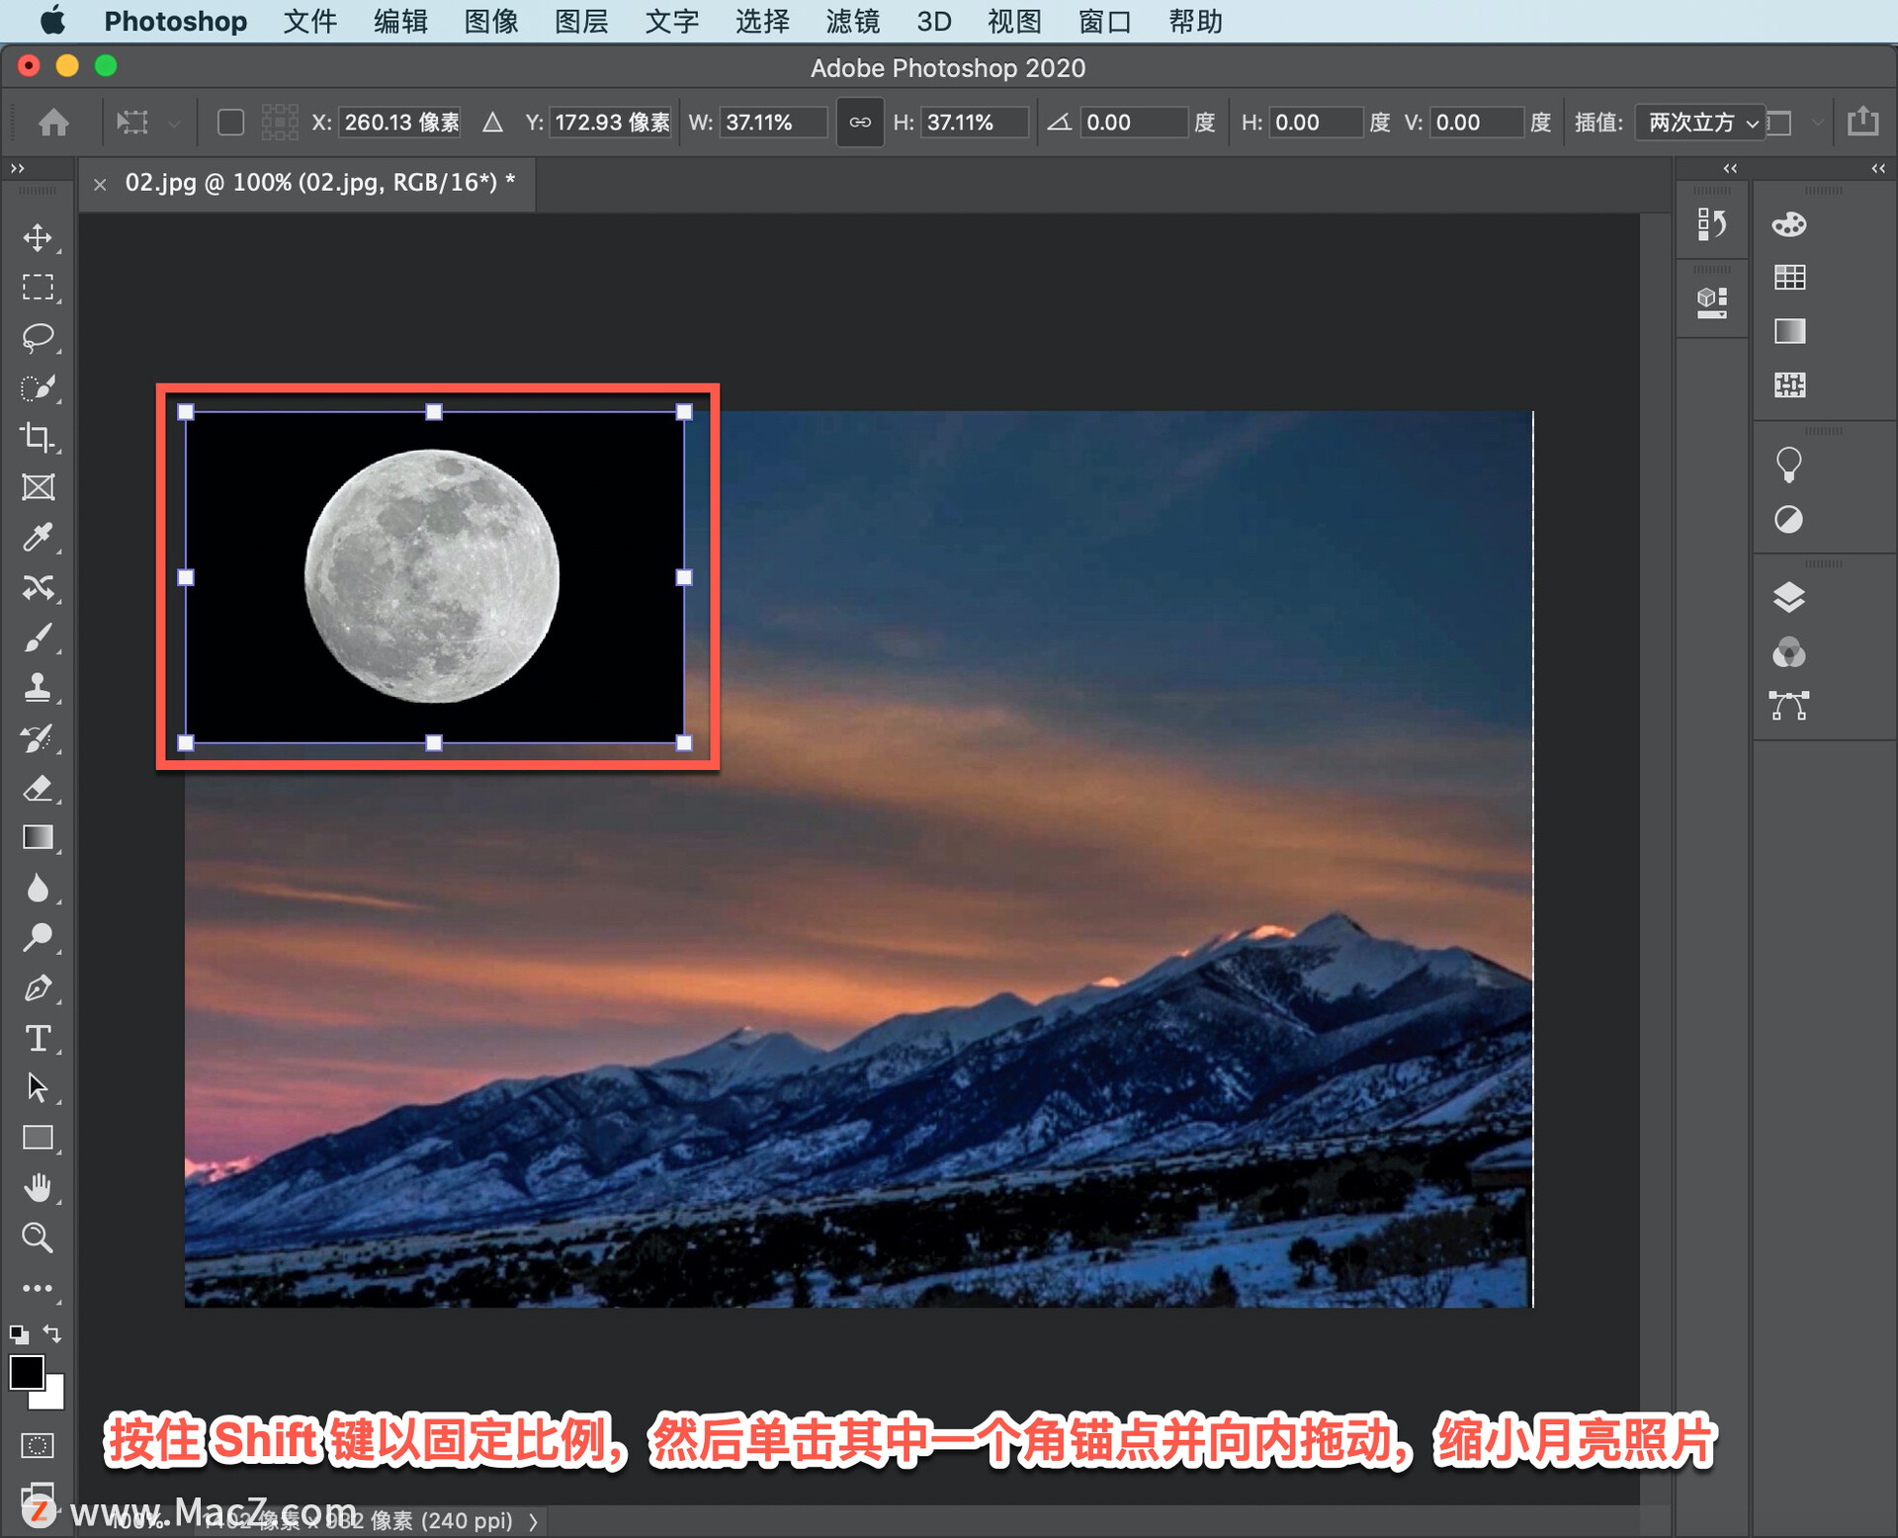Click the foreground color swatch
Viewport: 1898px width, 1538px height.
tap(26, 1372)
